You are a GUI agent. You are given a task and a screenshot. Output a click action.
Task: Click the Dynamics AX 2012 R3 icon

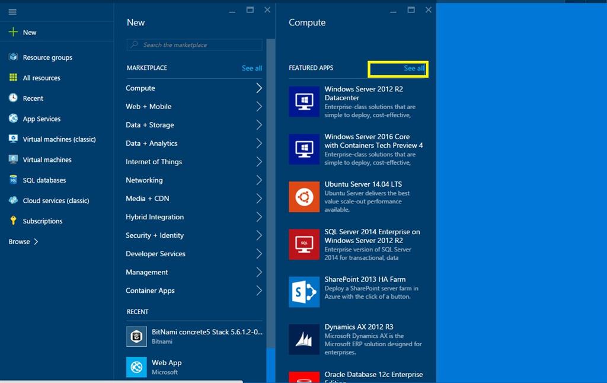304,340
